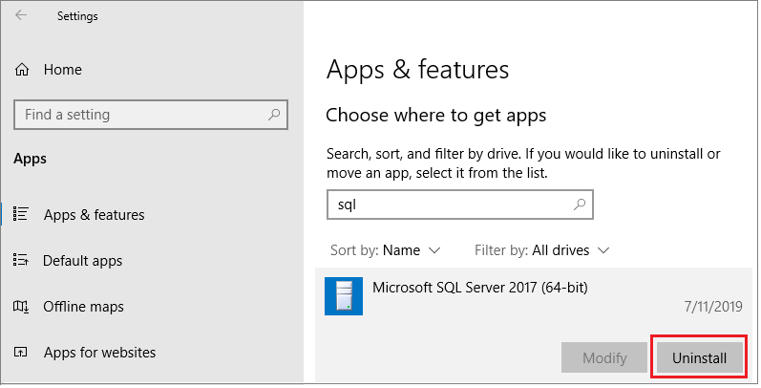761x388 pixels.
Task: Click the app search field containing sql
Action: pos(449,205)
